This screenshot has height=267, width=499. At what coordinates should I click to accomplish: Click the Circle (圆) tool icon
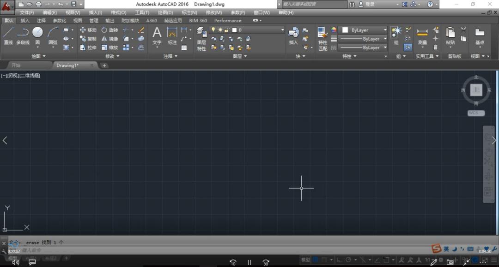pyautogui.click(x=37, y=33)
